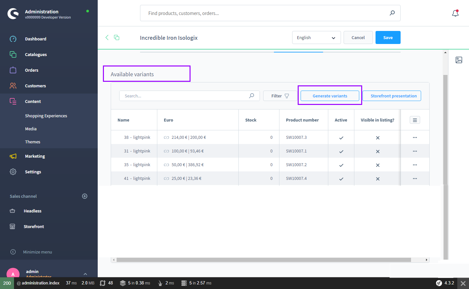
Task: Expand the admin user menu
Action: click(85, 274)
